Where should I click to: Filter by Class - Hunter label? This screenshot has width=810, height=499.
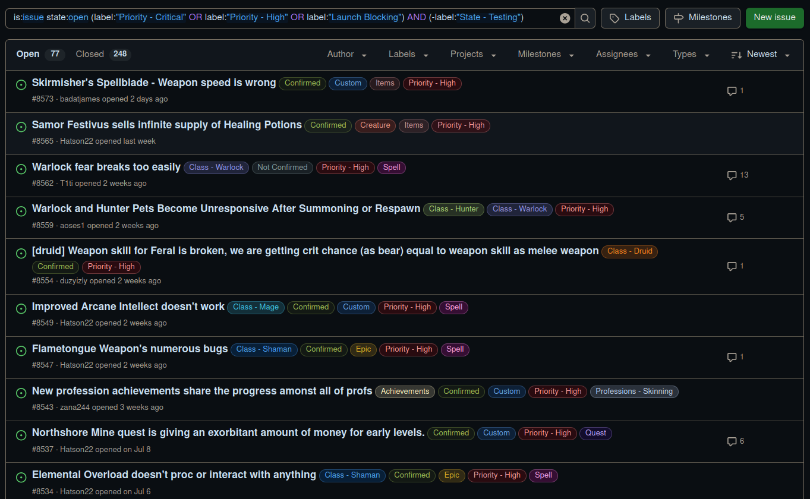(453, 209)
